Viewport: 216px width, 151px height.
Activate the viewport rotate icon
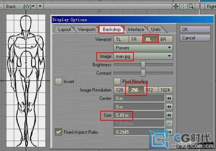tap(184, 7)
